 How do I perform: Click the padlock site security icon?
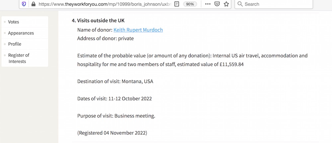pyautogui.click(x=33, y=4)
